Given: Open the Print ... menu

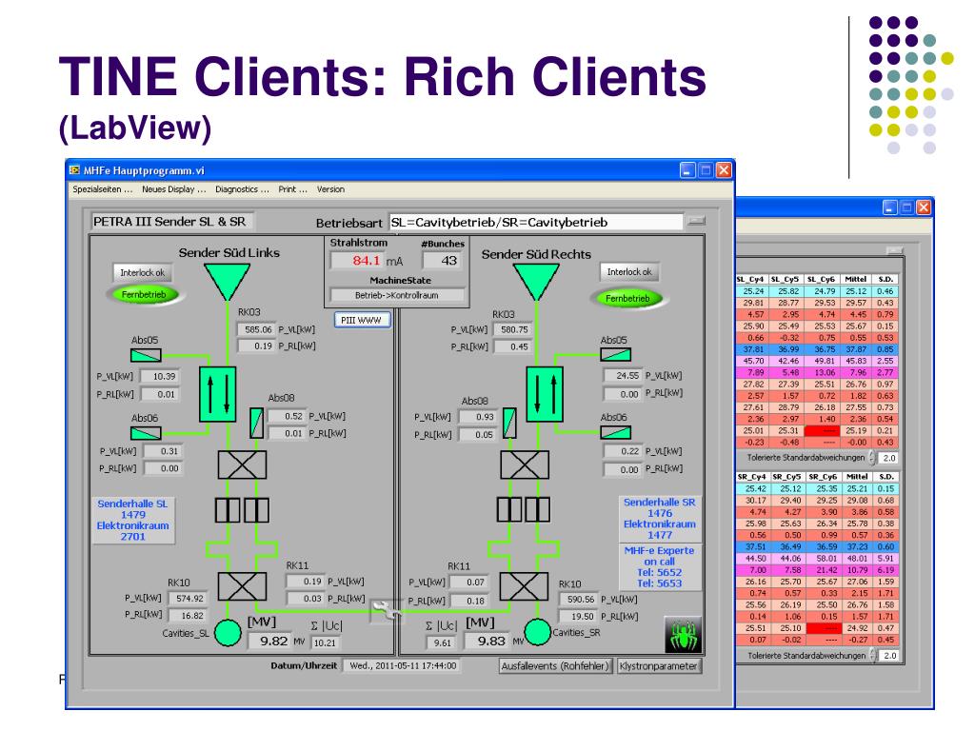Looking at the screenshot, I should coord(292,189).
